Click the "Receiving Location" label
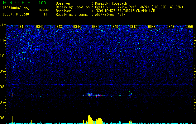Viewport: 196px width, 124px height. pos(73,7)
